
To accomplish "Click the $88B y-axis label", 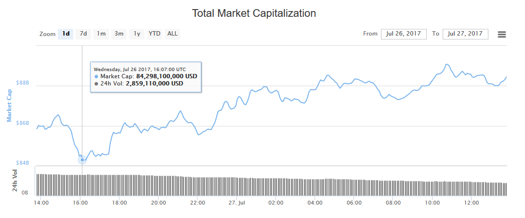I will [24, 83].
